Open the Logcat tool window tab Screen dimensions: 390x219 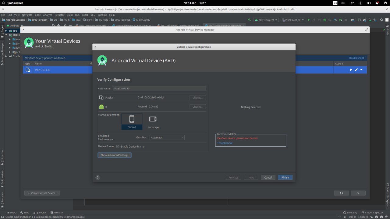[40, 213]
